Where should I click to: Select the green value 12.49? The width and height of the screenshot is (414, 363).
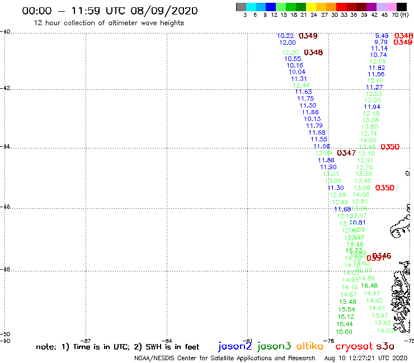coord(340,202)
